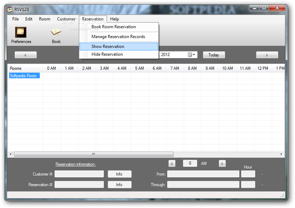This screenshot has width=295, height=208.
Task: Open the Preferences toolbar icon
Action: 21,35
